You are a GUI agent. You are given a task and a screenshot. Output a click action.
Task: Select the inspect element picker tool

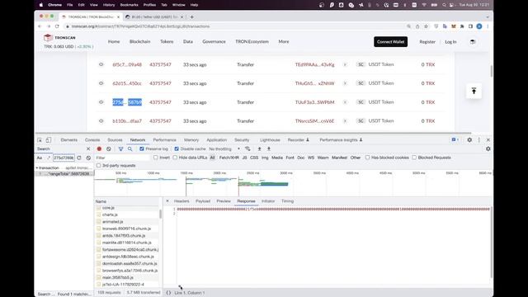click(x=40, y=140)
